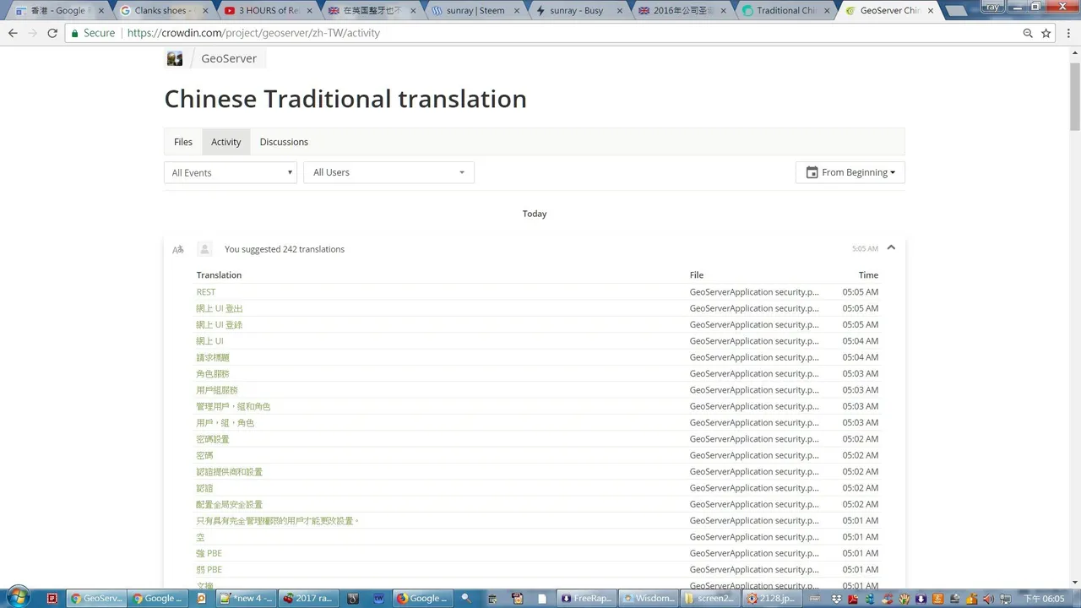Open the All Users dropdown
The image size is (1081, 608).
pos(388,172)
